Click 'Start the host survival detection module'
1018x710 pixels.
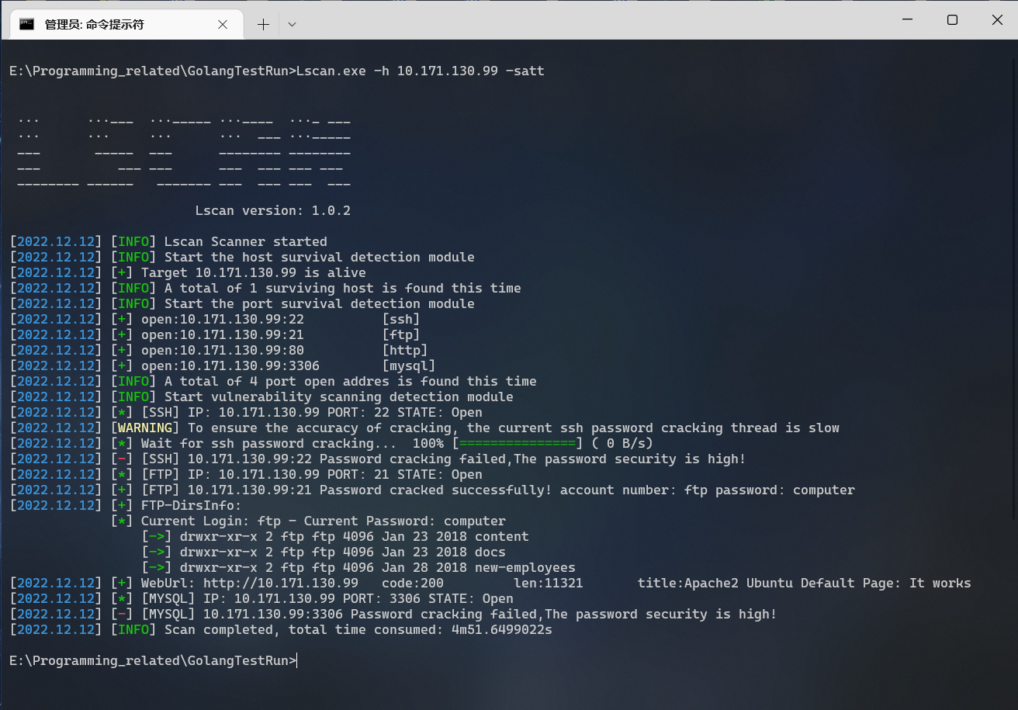pos(320,257)
